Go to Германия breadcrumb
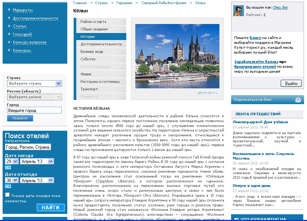This screenshot has height=221, width=307. [x=124, y=3]
